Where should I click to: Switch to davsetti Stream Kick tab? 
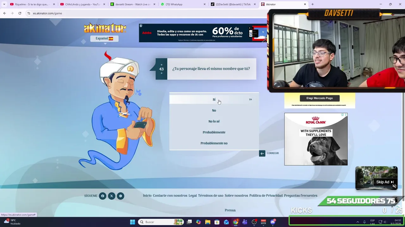tap(132, 4)
